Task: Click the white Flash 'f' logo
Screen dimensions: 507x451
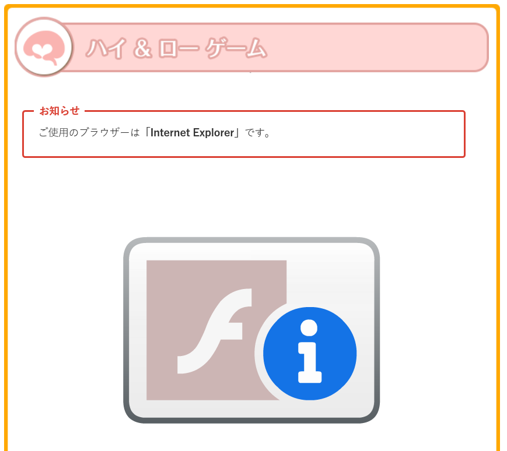Action: click(215, 331)
